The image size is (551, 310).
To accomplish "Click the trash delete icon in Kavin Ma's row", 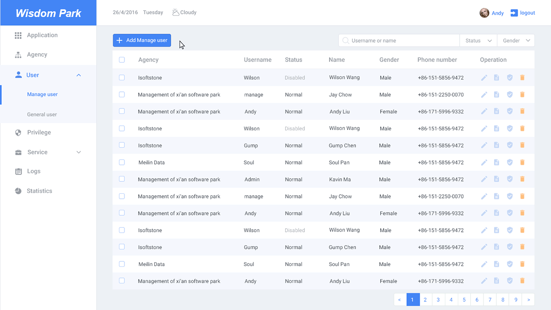I will coord(522,179).
